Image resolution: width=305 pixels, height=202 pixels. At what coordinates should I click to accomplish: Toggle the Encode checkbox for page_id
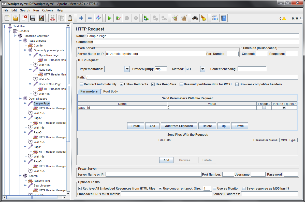(x=264, y=107)
